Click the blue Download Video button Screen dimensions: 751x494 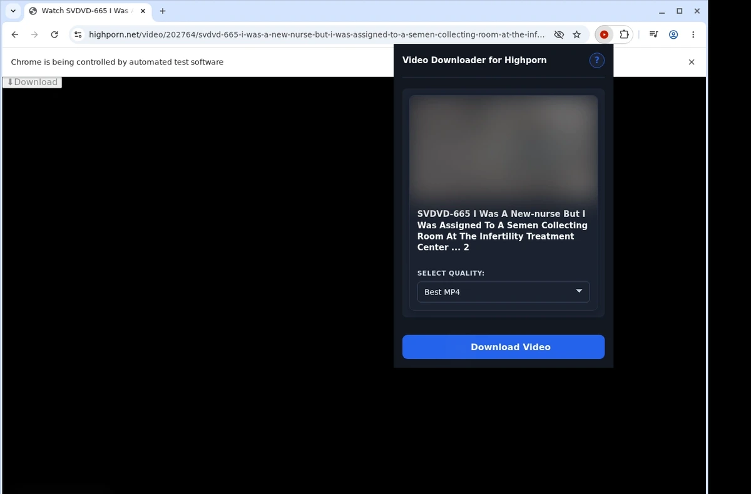pos(503,347)
